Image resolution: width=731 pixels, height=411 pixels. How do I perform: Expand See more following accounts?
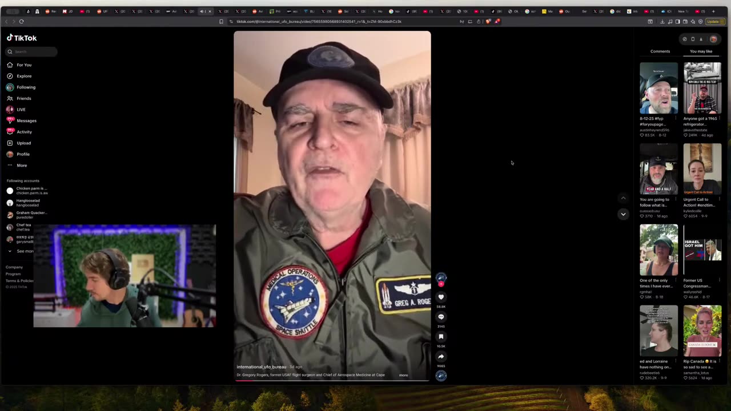pos(21,251)
